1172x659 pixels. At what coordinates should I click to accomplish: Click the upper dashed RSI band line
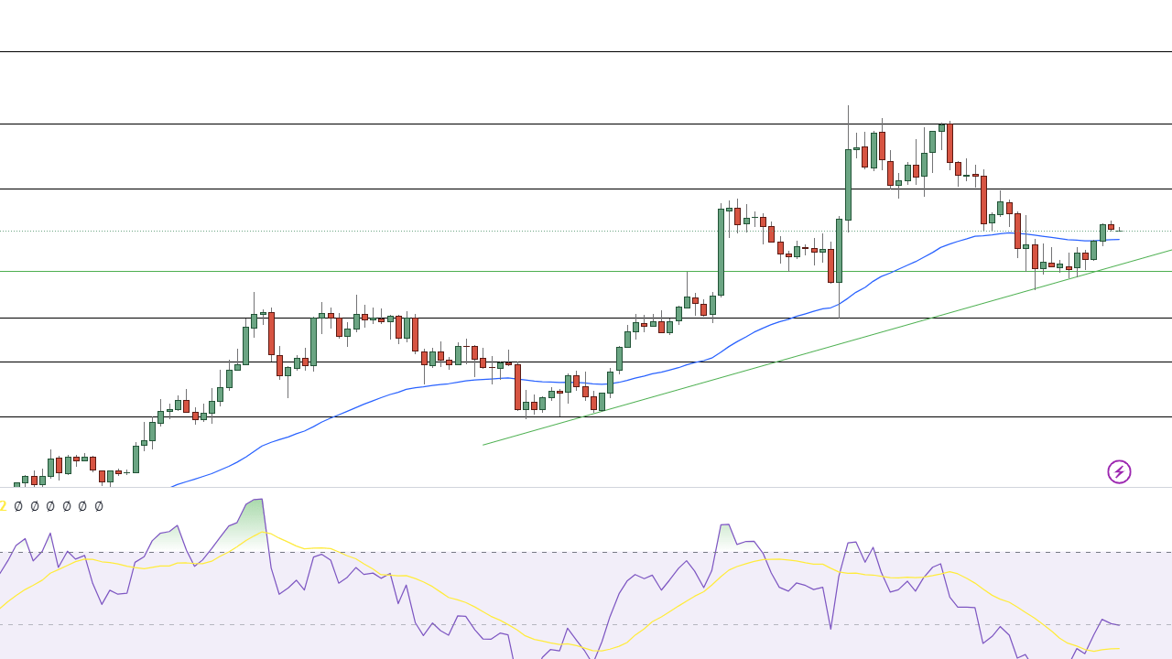[586, 552]
